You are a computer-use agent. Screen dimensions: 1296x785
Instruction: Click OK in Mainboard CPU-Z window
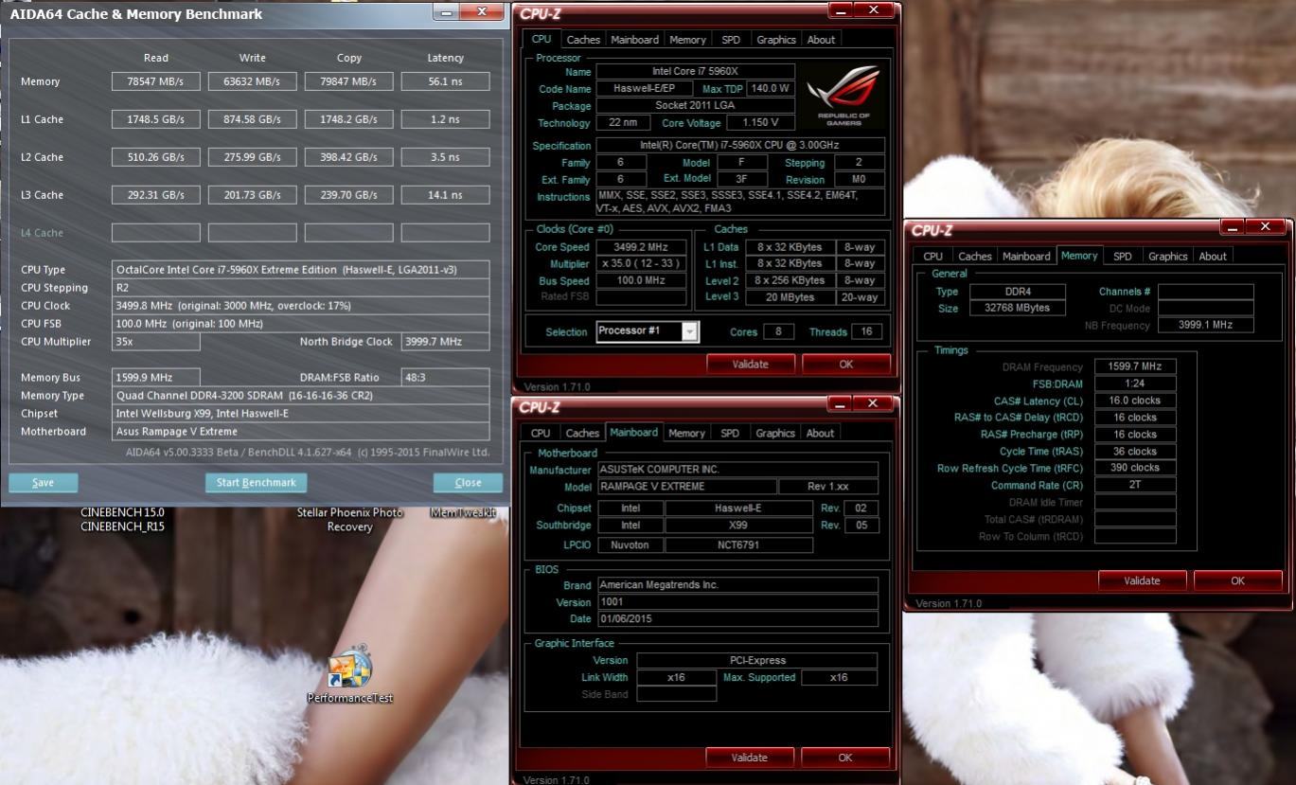pyautogui.click(x=845, y=758)
